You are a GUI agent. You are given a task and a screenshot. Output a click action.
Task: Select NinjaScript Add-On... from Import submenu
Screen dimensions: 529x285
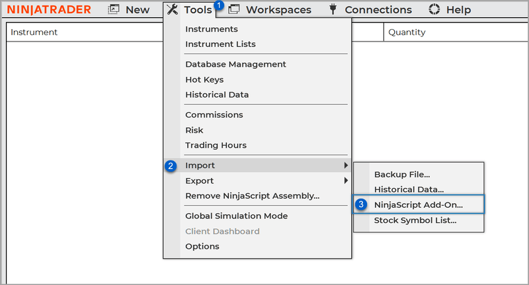418,205
